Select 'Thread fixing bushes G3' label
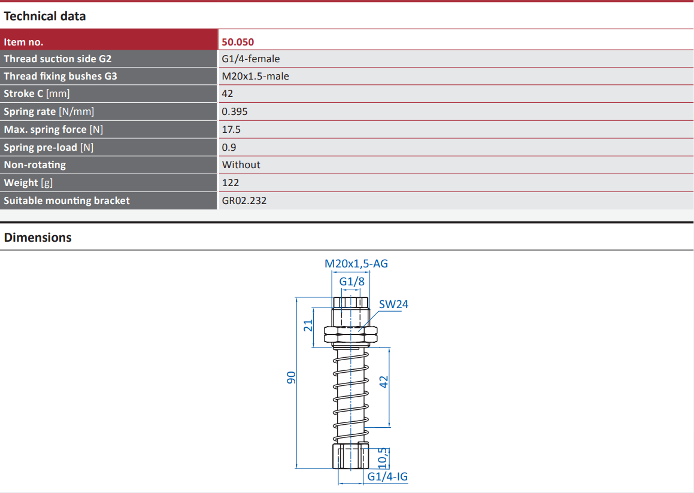This screenshot has height=493, width=694. [60, 76]
